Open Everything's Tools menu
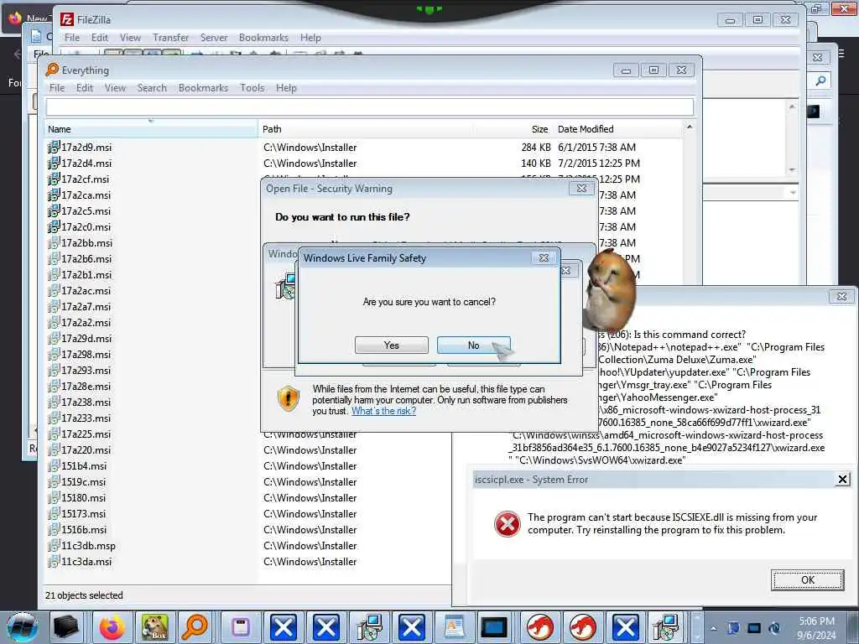The image size is (859, 644). click(x=252, y=87)
